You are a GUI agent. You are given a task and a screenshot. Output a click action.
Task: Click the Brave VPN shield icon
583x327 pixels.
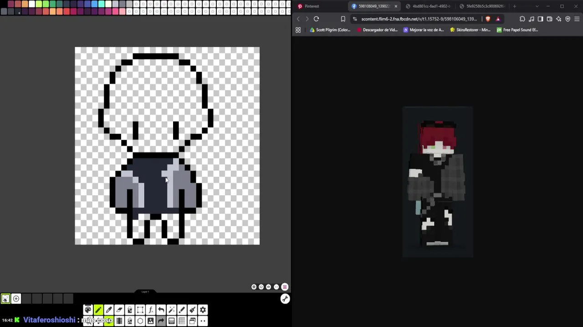(568, 19)
